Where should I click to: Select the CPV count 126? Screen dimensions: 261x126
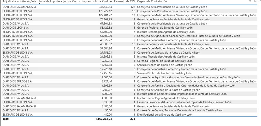pos(133,7)
